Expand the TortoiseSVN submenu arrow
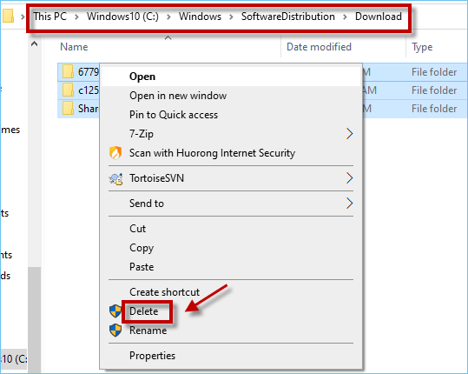Viewport: 468px width, 374px height. click(350, 178)
